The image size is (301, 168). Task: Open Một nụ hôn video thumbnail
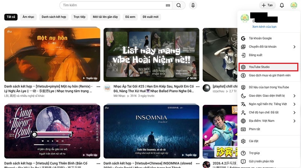(x=52, y=54)
